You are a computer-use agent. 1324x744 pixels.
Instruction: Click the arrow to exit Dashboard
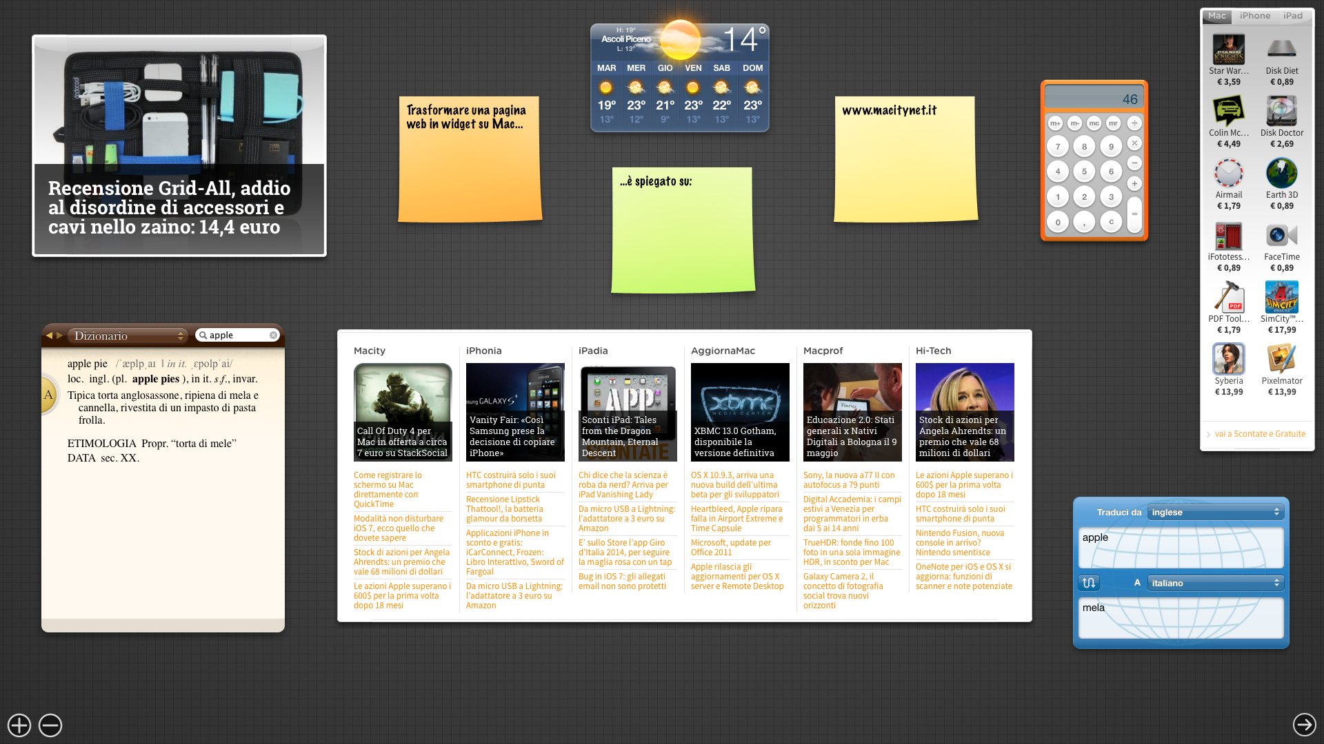tap(1303, 725)
